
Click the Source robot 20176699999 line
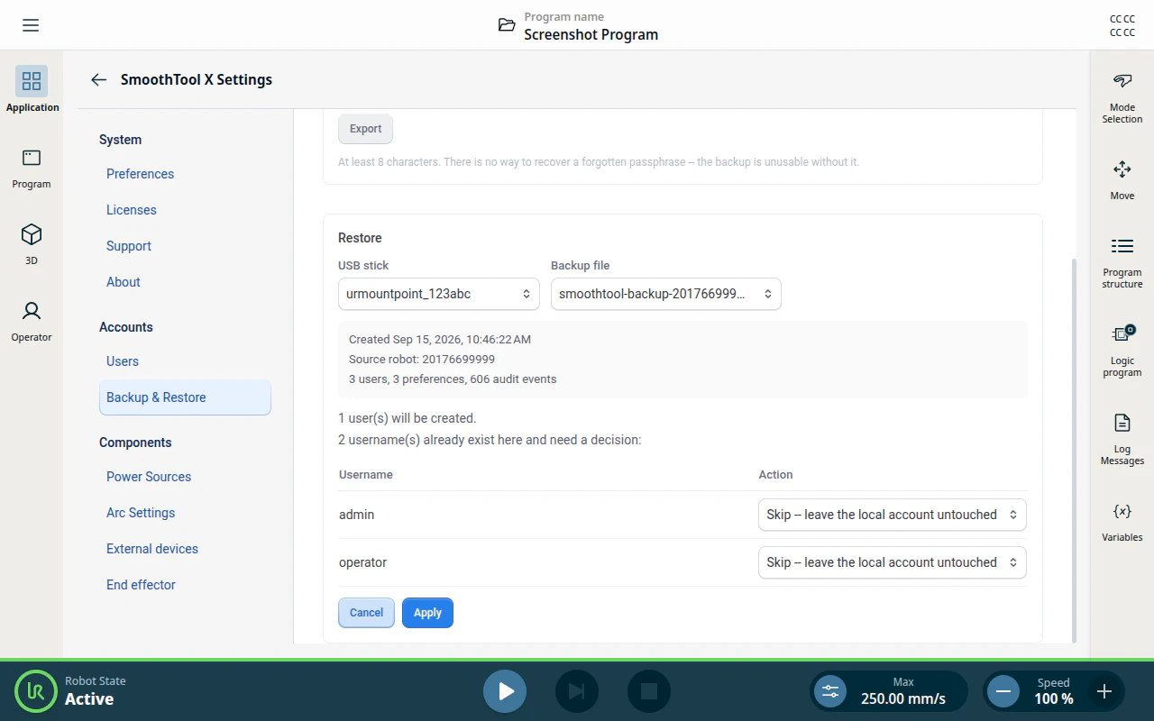pos(422,360)
